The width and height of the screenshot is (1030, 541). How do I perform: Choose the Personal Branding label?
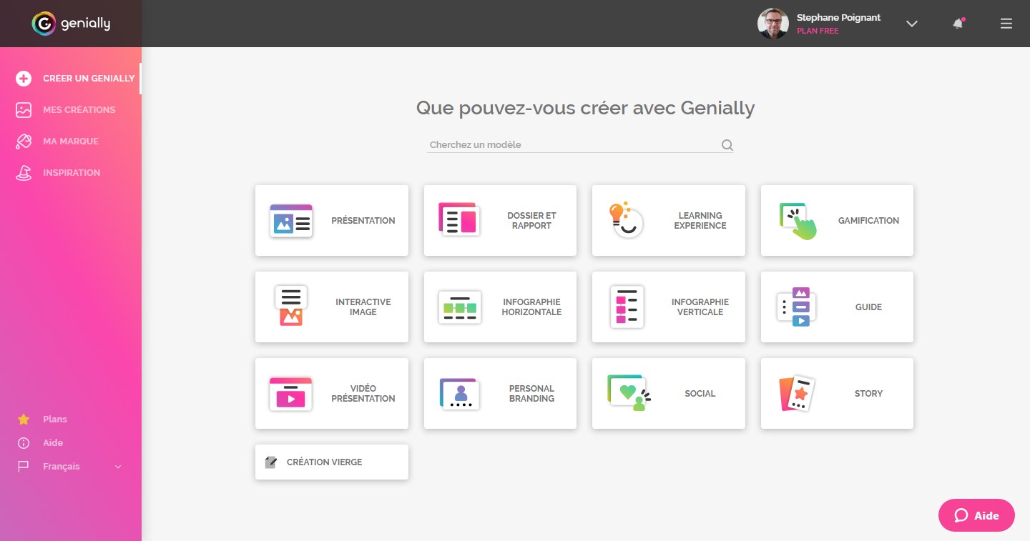[x=531, y=394]
